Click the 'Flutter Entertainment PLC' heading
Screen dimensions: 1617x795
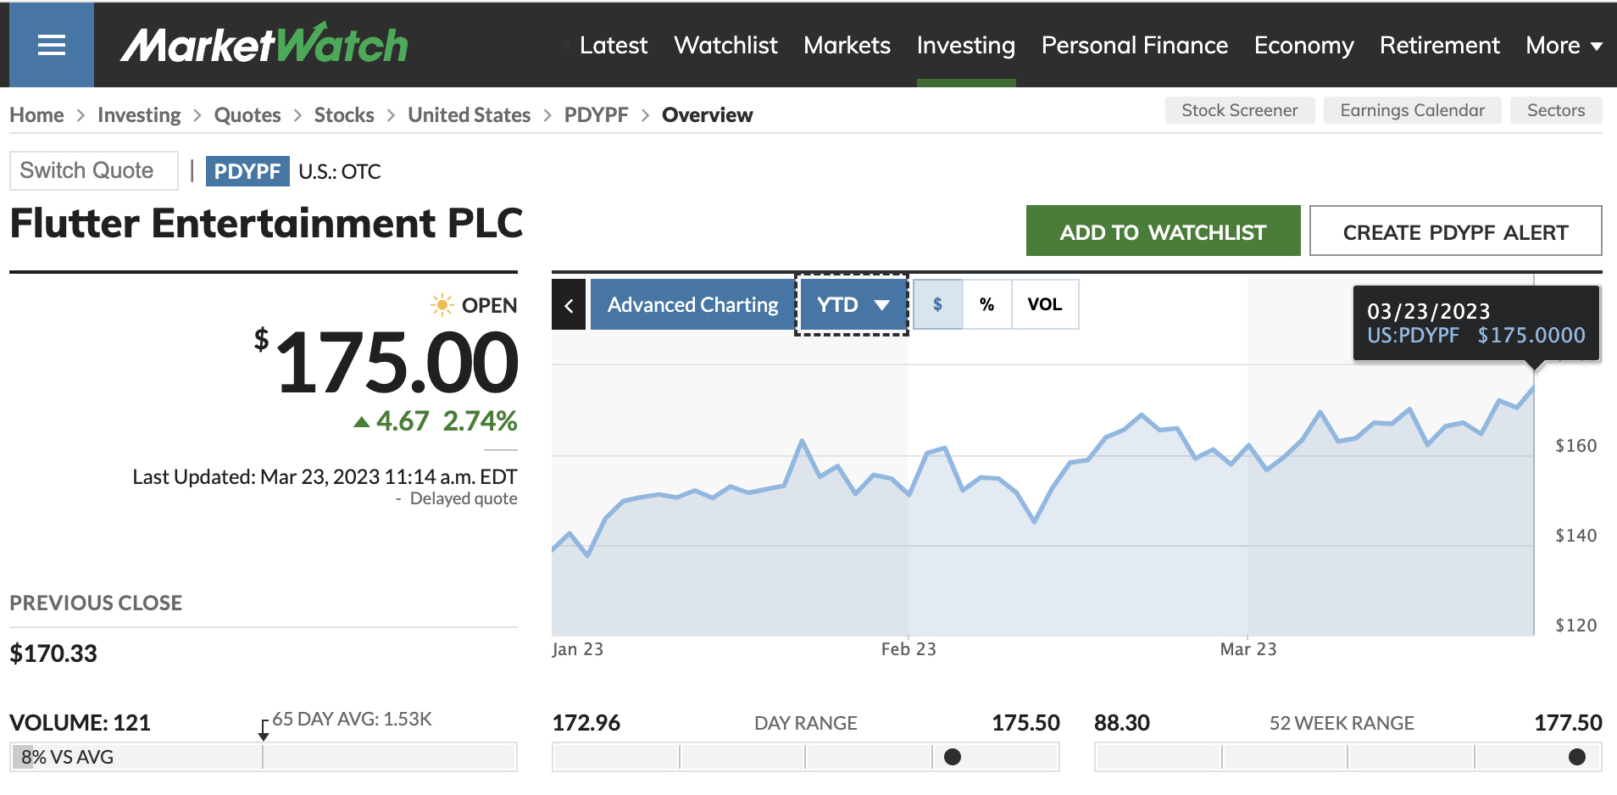coord(266,224)
